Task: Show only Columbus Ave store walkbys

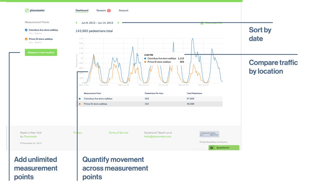Action: pos(31,33)
